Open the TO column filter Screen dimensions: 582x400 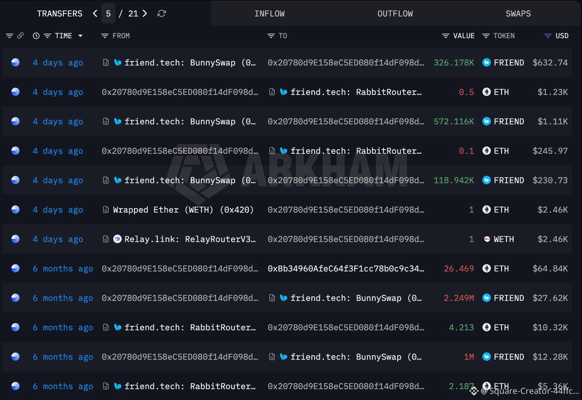(271, 36)
